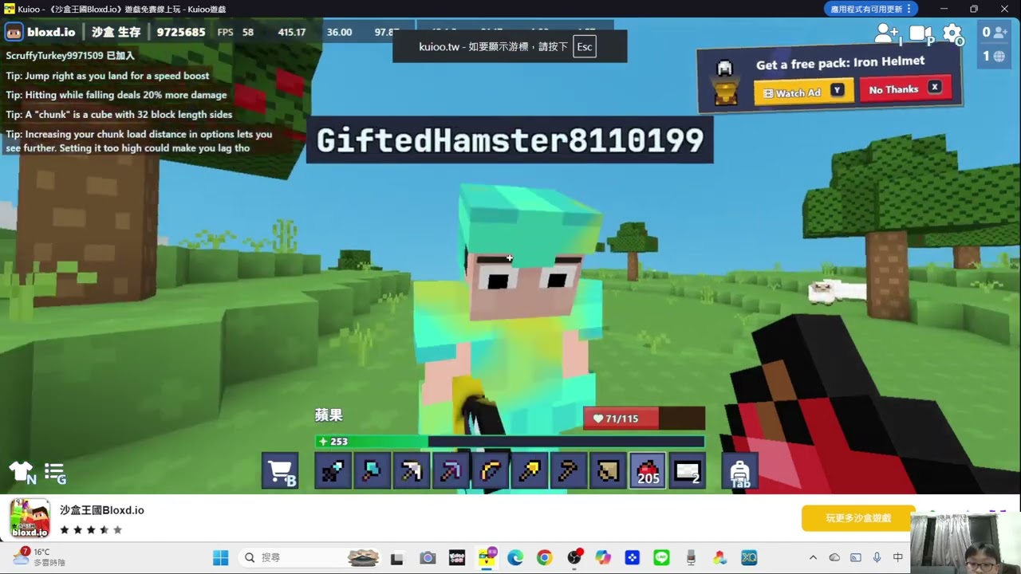The height and width of the screenshot is (574, 1021).
Task: Open the Bloxd.io game thumbnail
Action: (x=30, y=518)
